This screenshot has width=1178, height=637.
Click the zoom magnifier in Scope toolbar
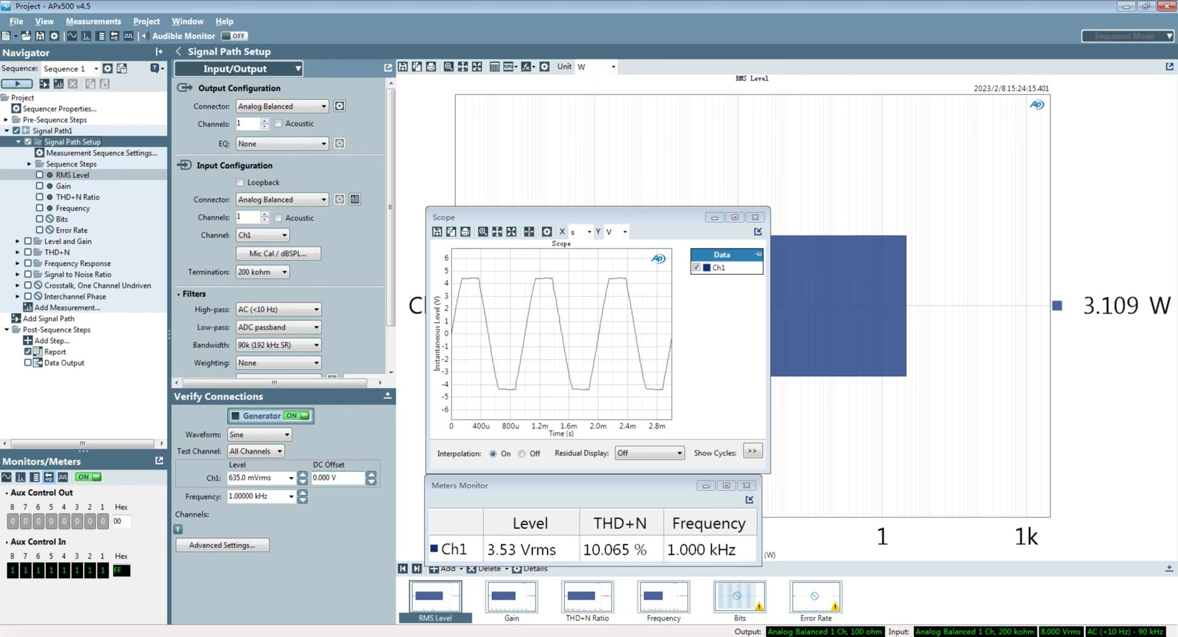coord(483,232)
